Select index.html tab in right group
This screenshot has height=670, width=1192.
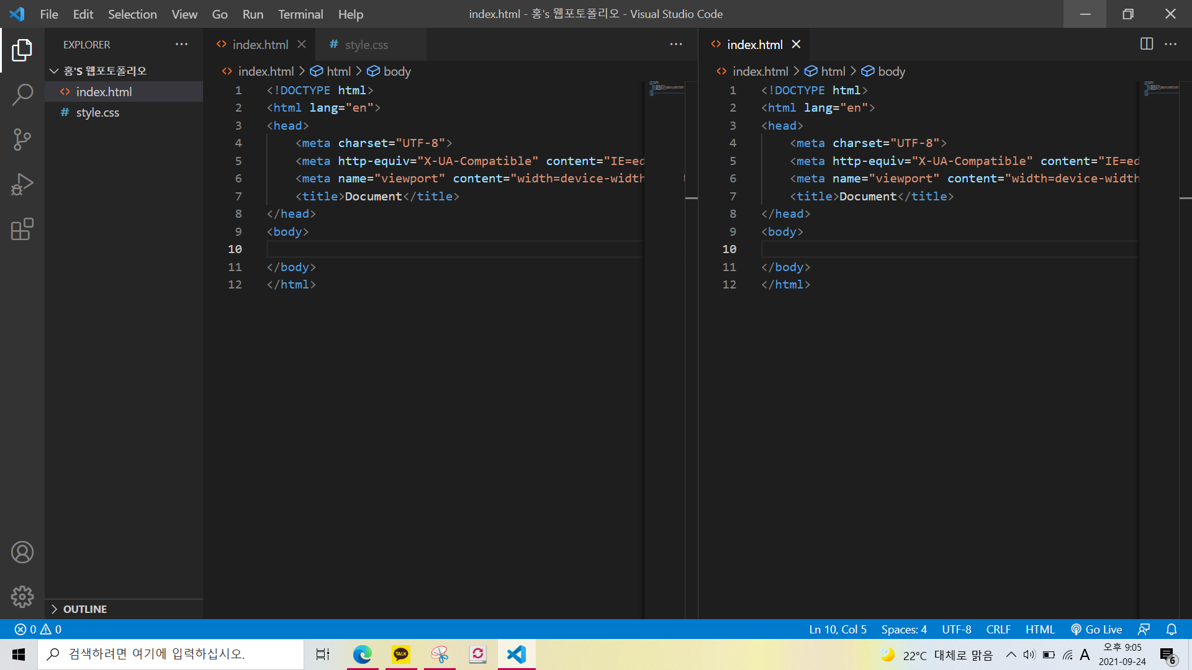(x=754, y=44)
